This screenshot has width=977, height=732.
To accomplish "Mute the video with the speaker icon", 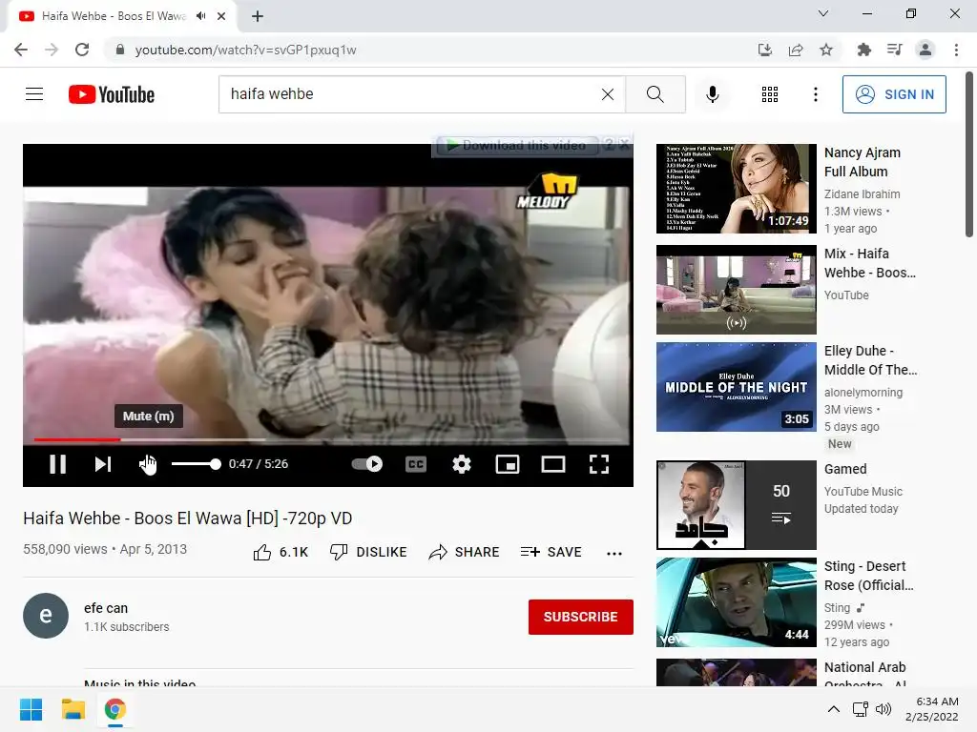I will (x=148, y=464).
